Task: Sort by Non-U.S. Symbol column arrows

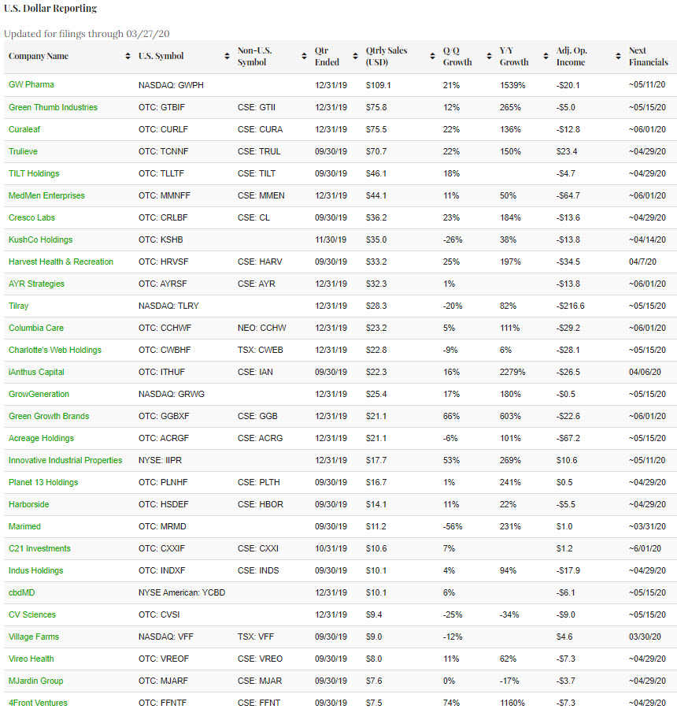Action: point(305,57)
